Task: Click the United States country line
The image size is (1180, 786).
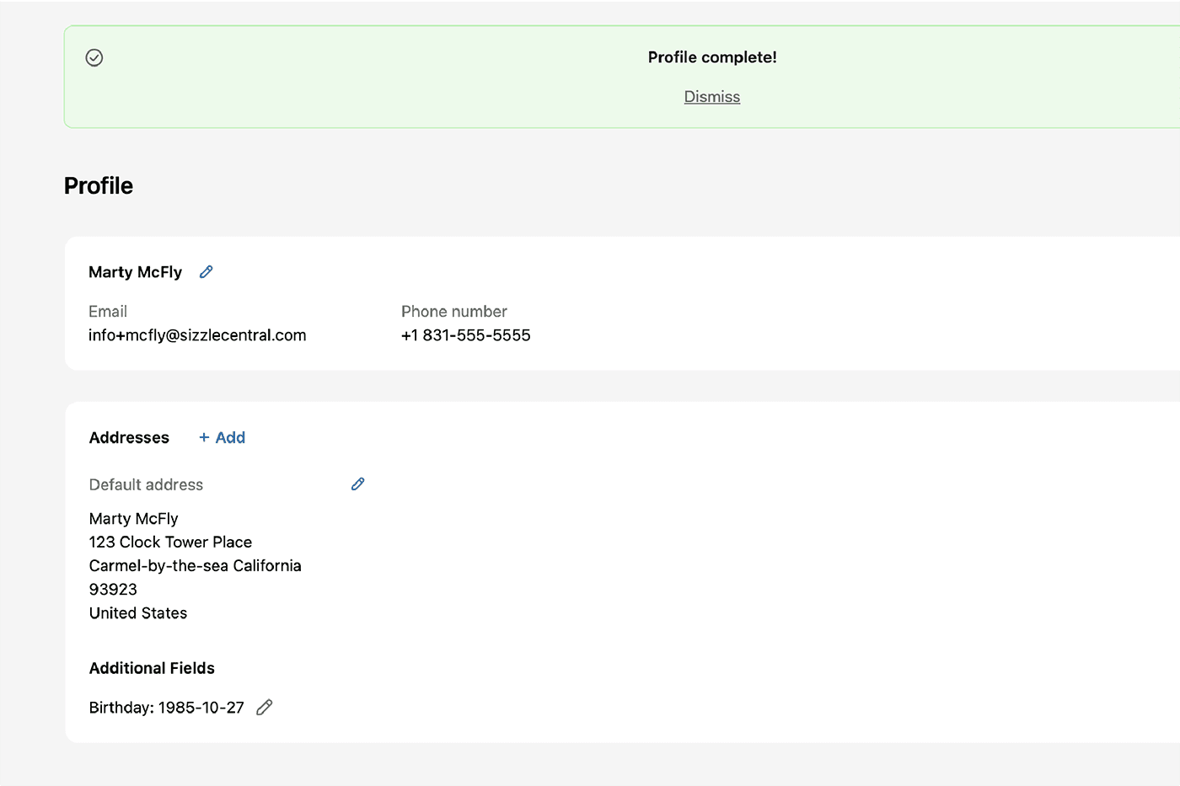Action: point(138,612)
